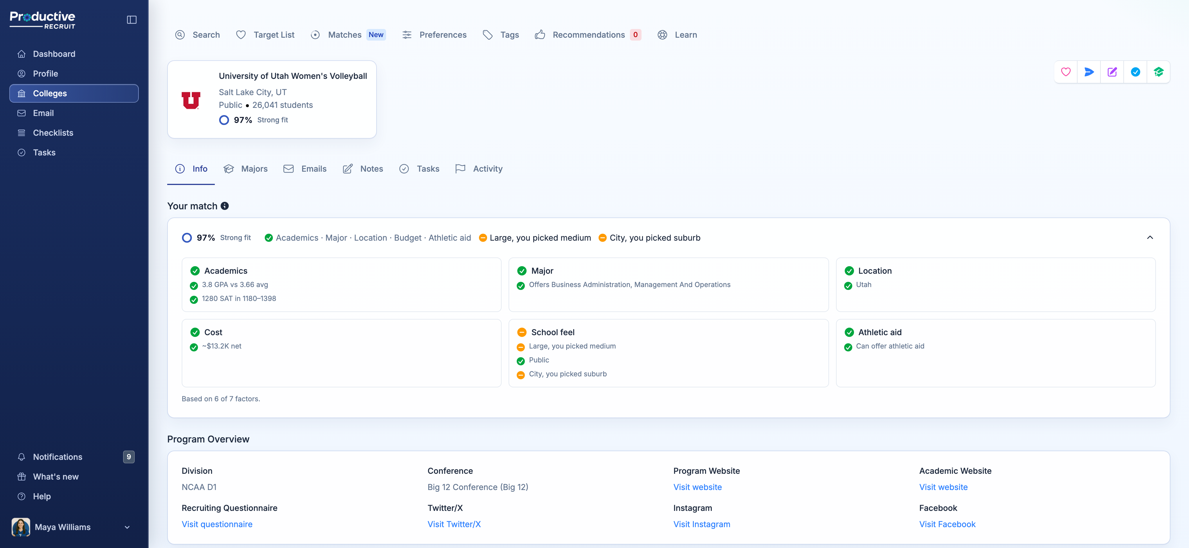This screenshot has width=1189, height=548.
Task: Toggle the sidebar collapse panel icon
Action: pos(131,20)
